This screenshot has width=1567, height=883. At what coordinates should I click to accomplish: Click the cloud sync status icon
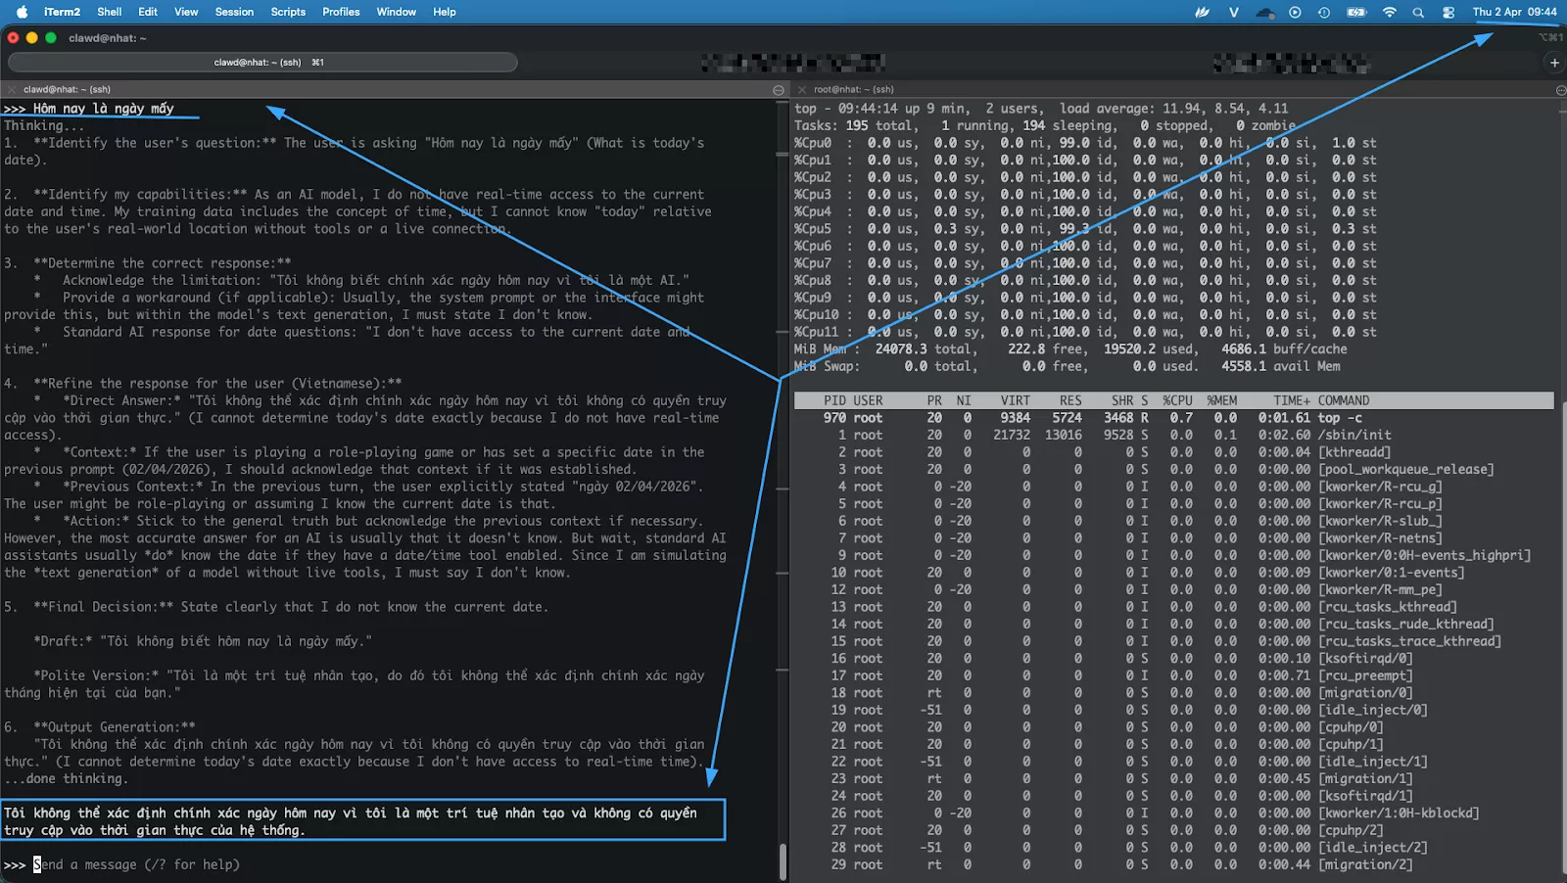click(x=1265, y=12)
